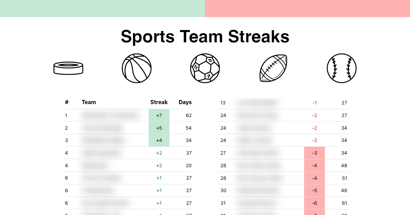
Task: Click the +4 streak cell in row 3
Action: [x=159, y=140]
